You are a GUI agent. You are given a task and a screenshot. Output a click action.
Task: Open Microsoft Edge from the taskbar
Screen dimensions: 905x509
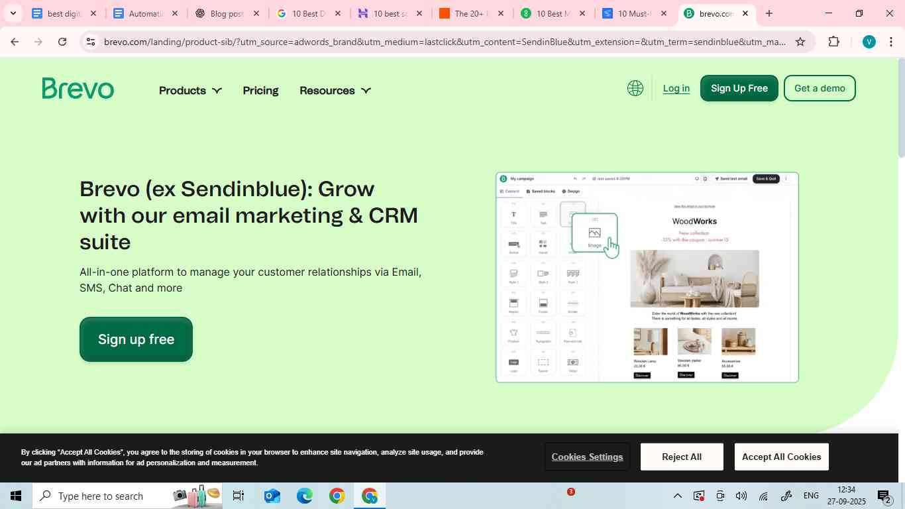[x=304, y=496]
